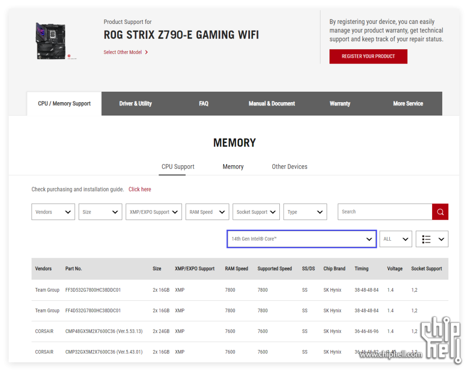The height and width of the screenshot is (371, 468).
Task: Click the list view icon
Action: (426, 239)
